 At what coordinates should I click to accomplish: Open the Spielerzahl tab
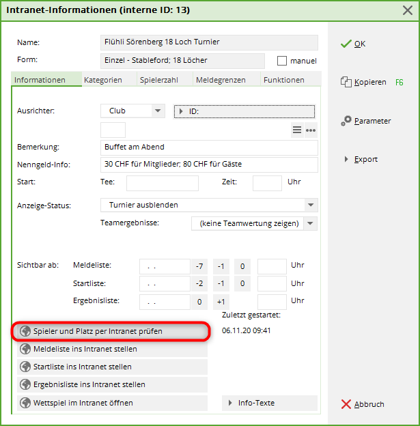[165, 80]
